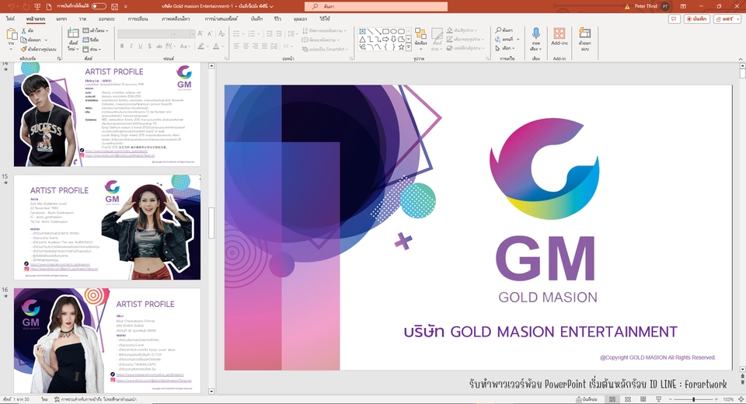Screen dimensions: 746x404
Task: Switch to Slide Sorter view icon
Action: click(628, 399)
